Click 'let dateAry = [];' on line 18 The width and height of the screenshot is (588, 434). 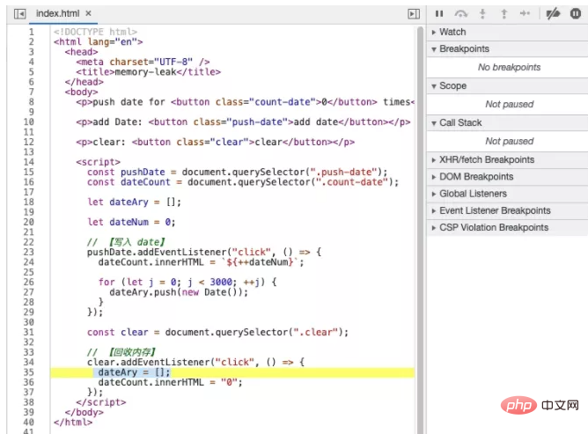pyautogui.click(x=135, y=202)
